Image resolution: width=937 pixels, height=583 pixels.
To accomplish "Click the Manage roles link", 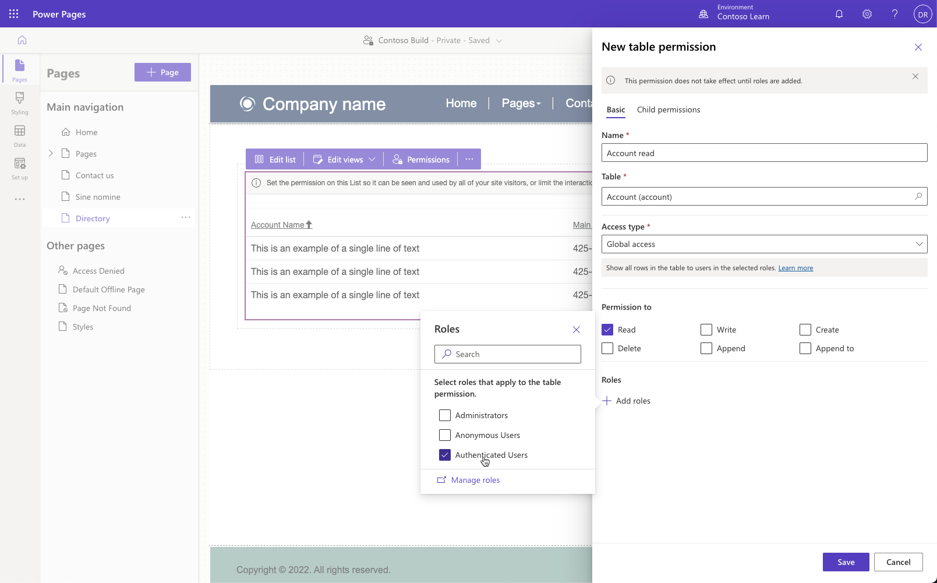I will point(475,479).
